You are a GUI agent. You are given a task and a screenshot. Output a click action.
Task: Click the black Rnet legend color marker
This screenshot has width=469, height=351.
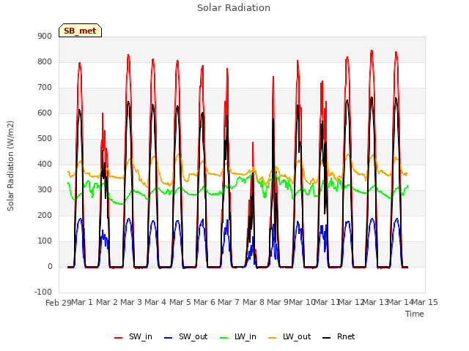pyautogui.click(x=327, y=338)
